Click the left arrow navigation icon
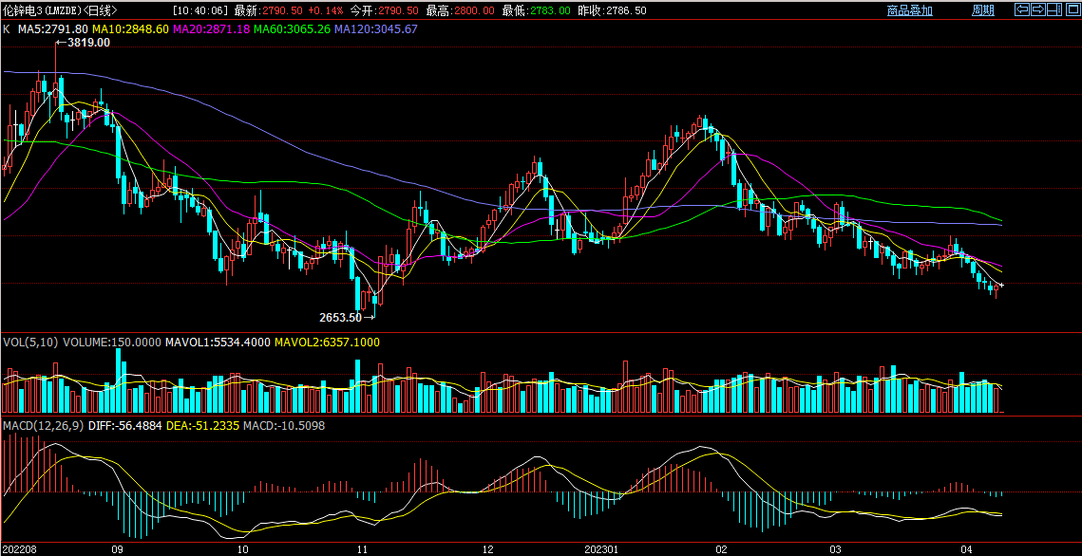This screenshot has height=556, width=1082. pyautogui.click(x=1022, y=10)
